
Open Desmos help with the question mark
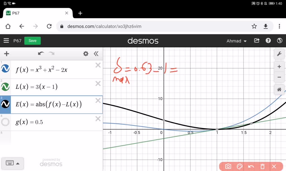[268, 40]
